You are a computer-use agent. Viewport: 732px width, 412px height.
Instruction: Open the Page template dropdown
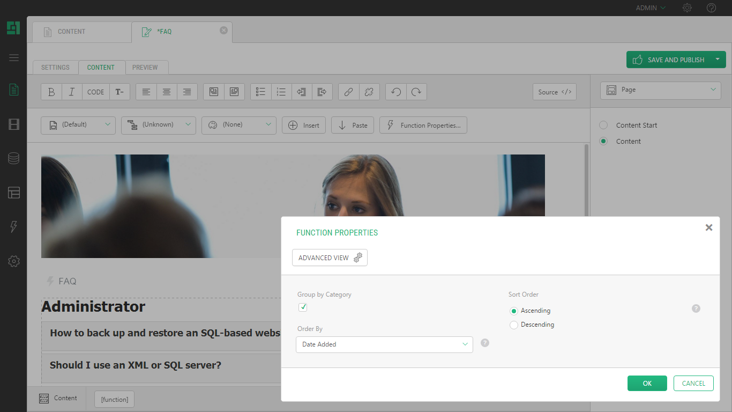[661, 90]
